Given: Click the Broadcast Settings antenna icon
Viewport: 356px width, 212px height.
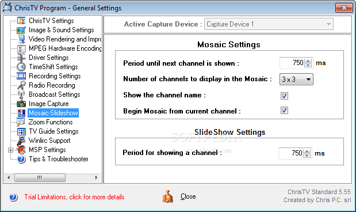Looking at the screenshot, I should coord(21,94).
